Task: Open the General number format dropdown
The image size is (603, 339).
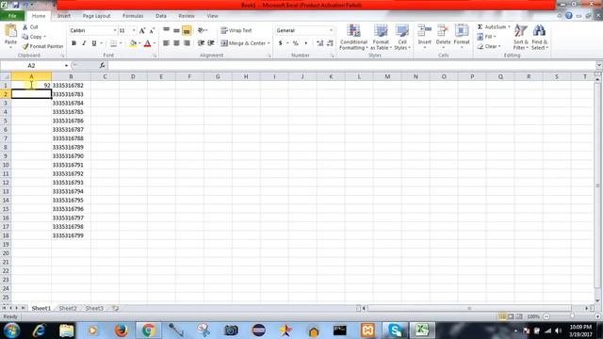Action: point(331,30)
